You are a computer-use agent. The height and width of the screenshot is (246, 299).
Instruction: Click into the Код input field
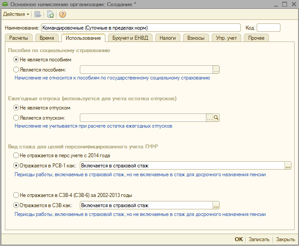268,28
